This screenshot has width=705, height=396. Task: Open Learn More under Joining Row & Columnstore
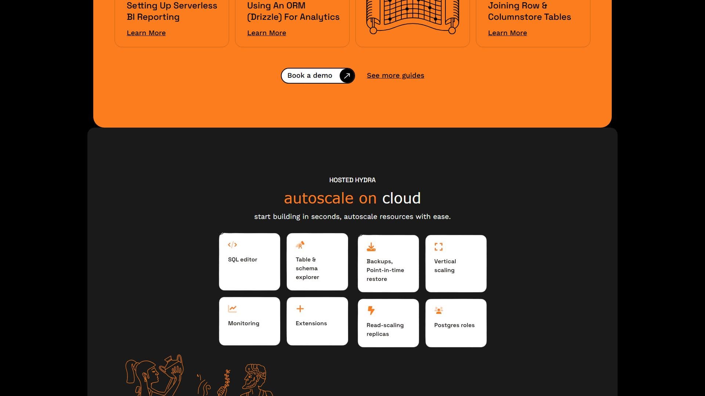point(507,33)
